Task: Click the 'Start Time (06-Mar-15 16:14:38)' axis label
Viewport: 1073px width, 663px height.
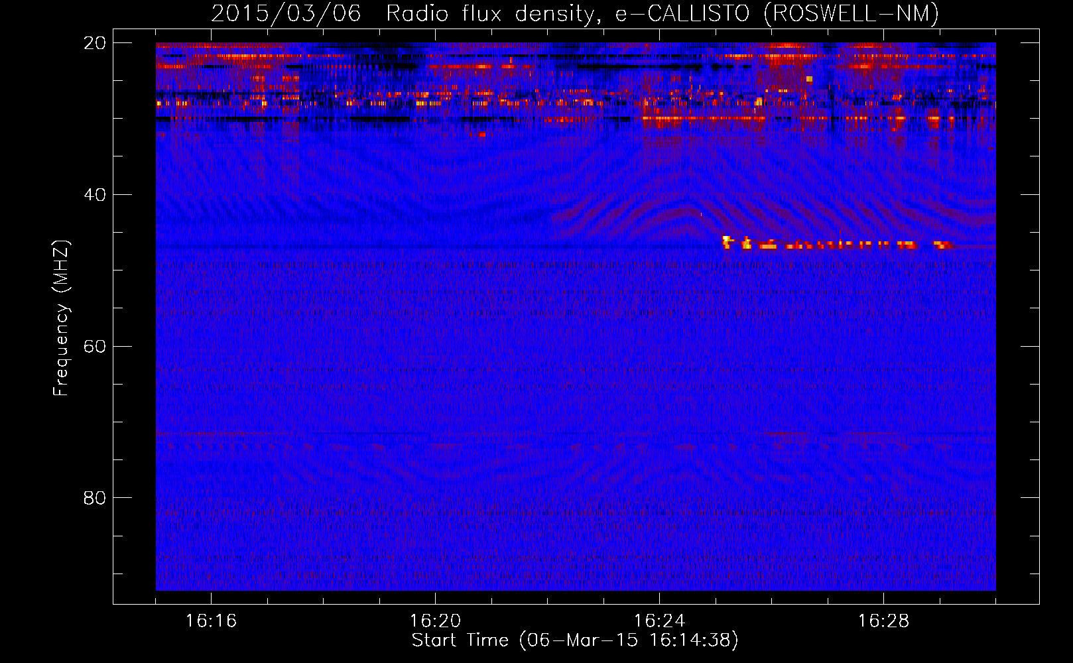Action: tap(575, 640)
